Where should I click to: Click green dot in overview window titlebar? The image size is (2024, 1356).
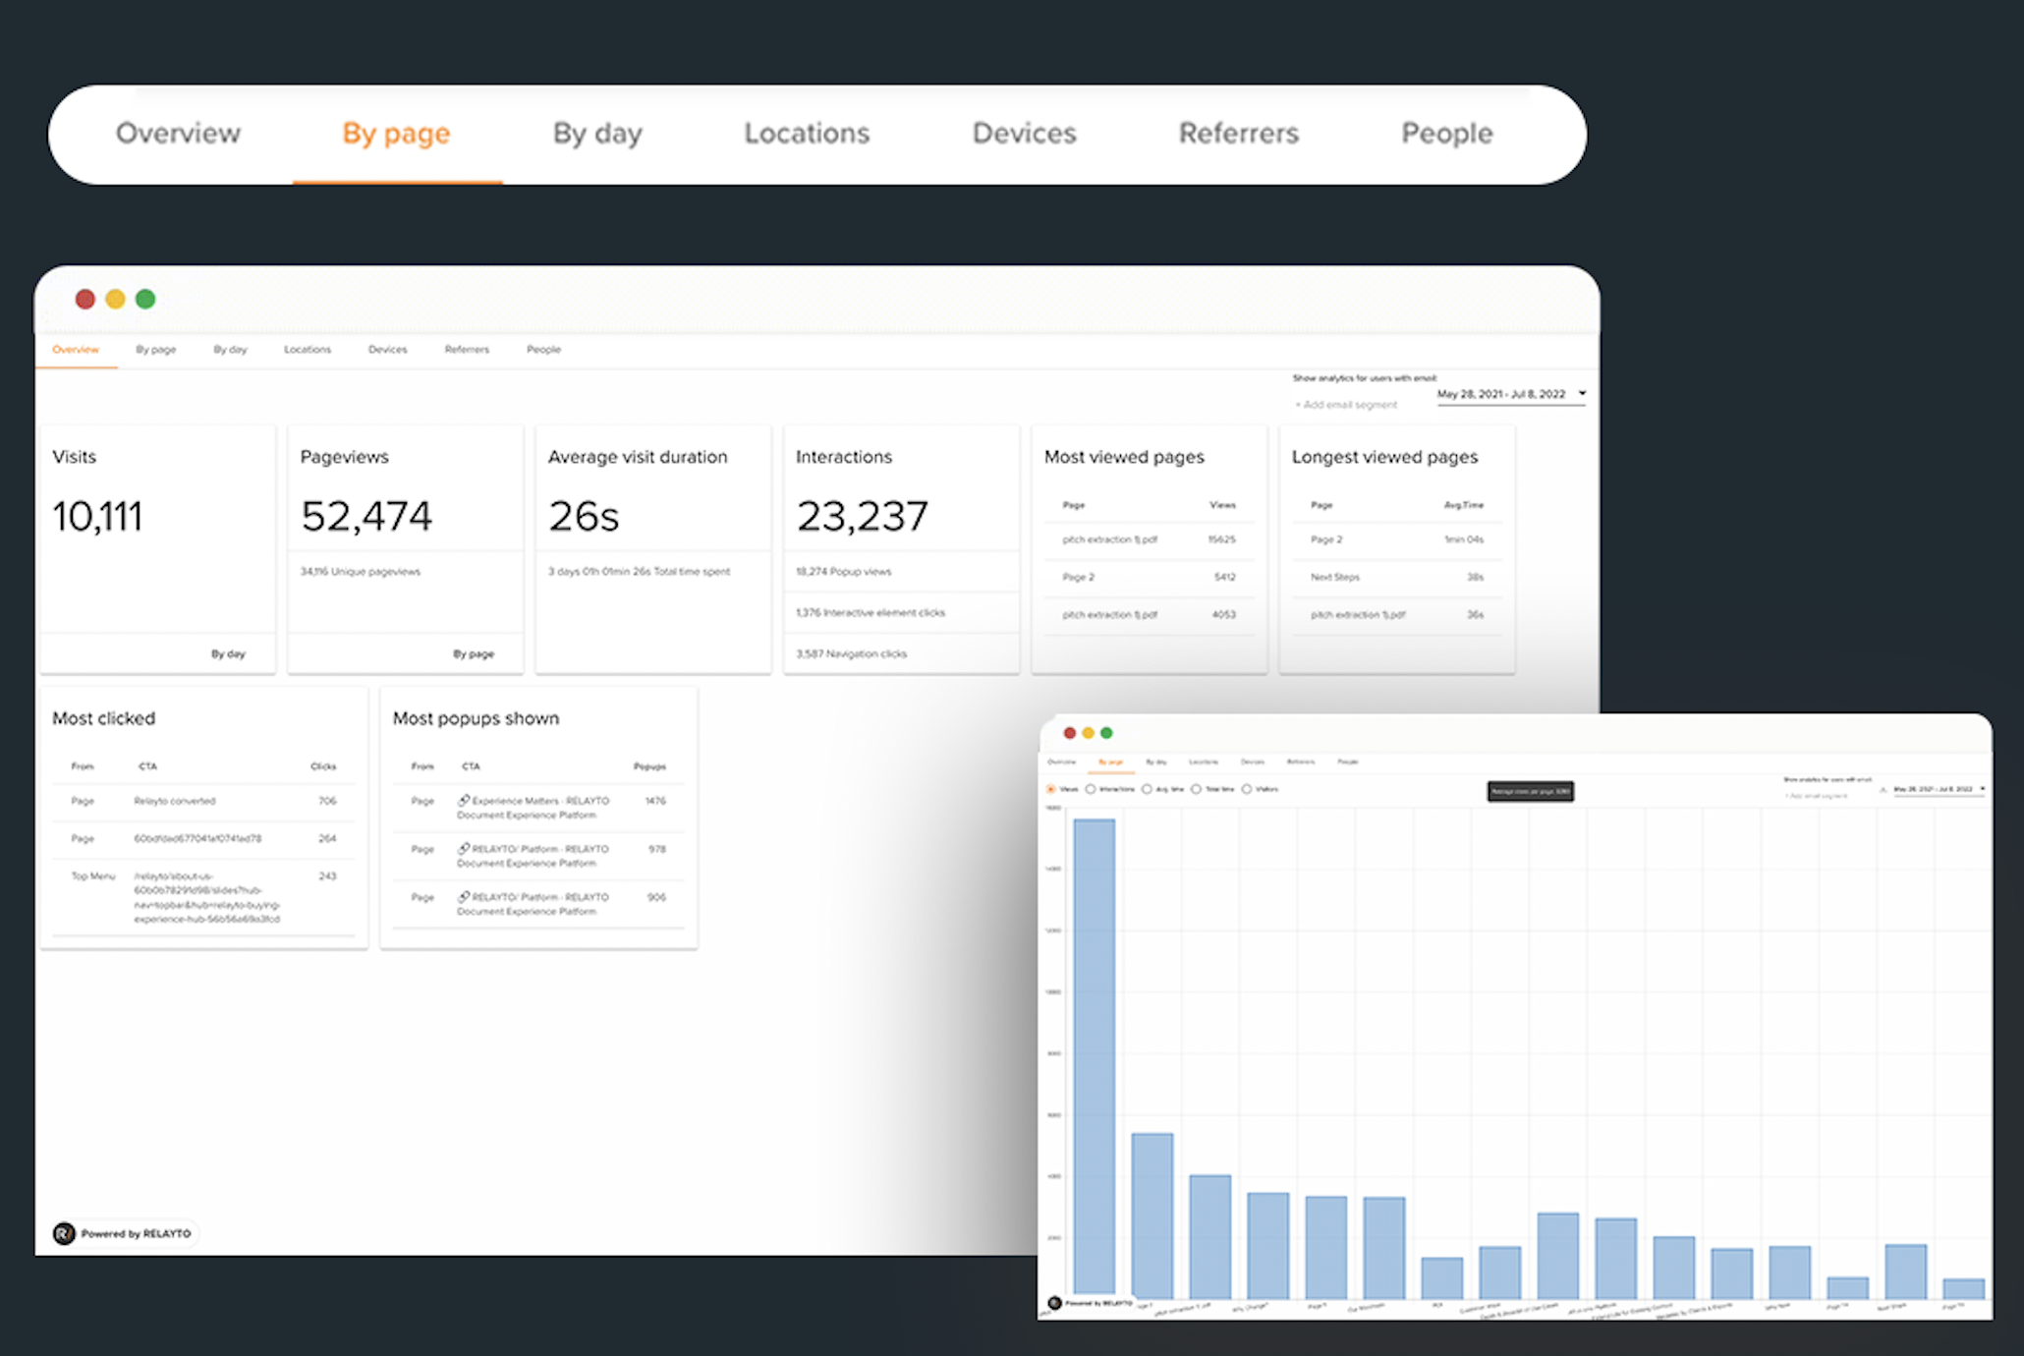coord(145,299)
